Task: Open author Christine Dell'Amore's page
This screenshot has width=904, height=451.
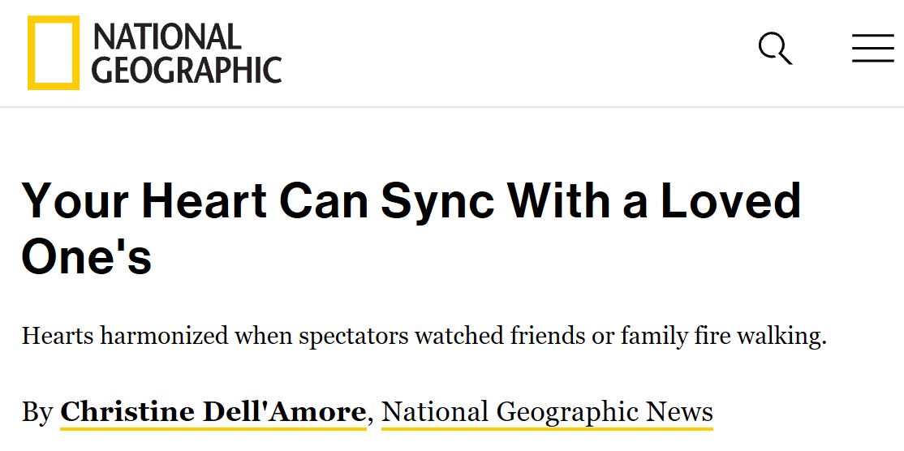Action: 213,412
